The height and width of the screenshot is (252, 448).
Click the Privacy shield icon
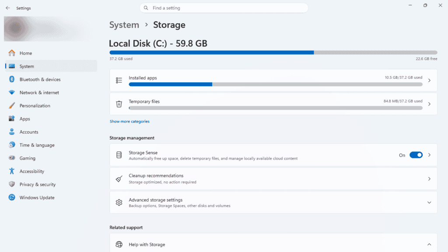12,184
